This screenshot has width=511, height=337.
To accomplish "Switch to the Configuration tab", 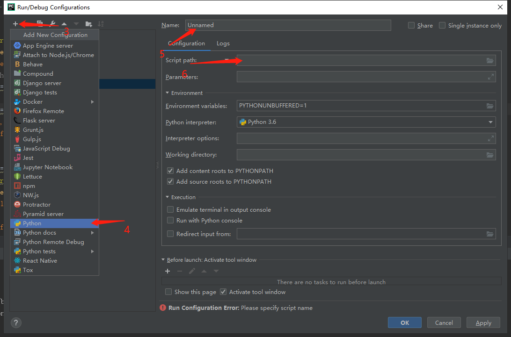I will (186, 43).
